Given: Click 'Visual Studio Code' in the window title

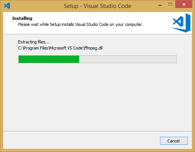Looking at the screenshot, I should [x=108, y=6].
